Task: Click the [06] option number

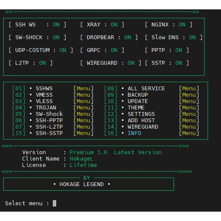Action: [x=19, y=121]
